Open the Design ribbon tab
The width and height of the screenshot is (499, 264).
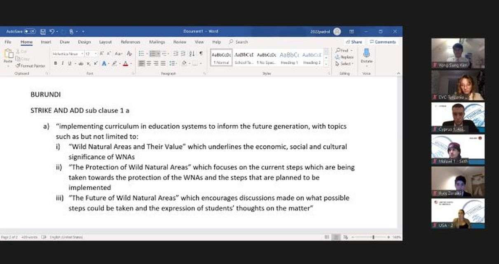pyautogui.click(x=84, y=42)
